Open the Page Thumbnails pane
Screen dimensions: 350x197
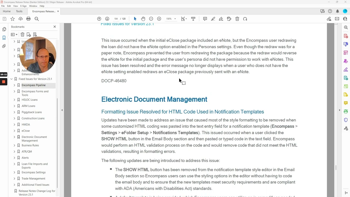pos(4,29)
